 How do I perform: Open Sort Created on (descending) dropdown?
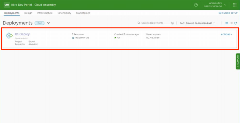click(x=200, y=23)
